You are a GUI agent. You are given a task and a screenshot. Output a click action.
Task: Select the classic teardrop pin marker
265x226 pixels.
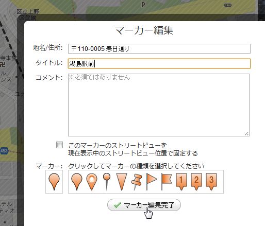[x=77, y=182]
